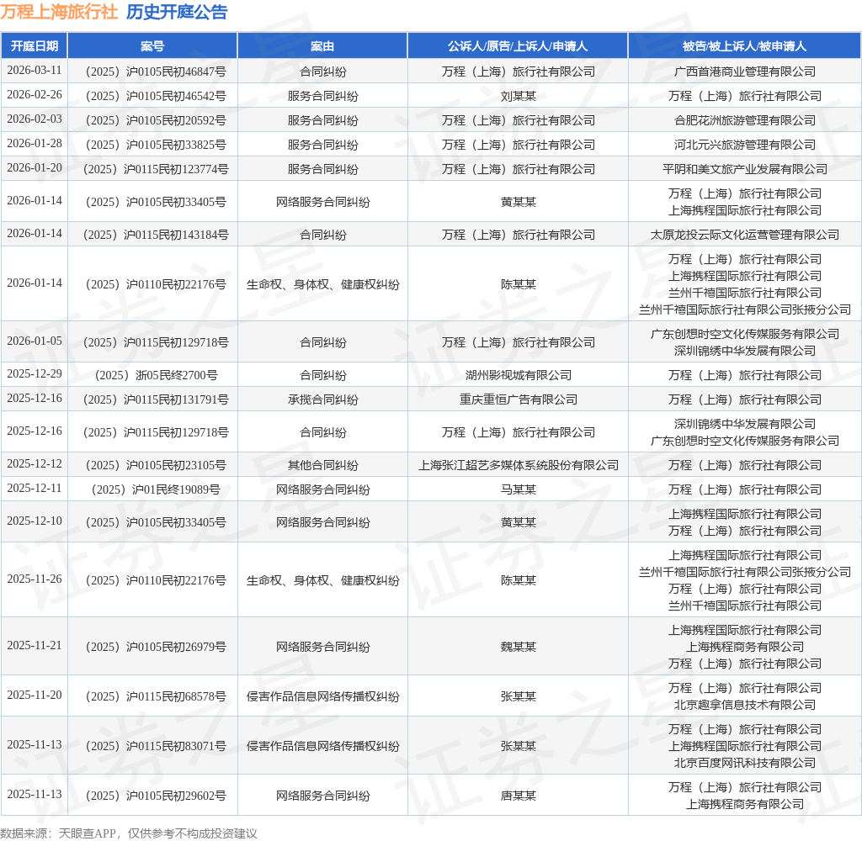
Task: Click defendant 广西首港商业管理有限公司
Action: [744, 72]
